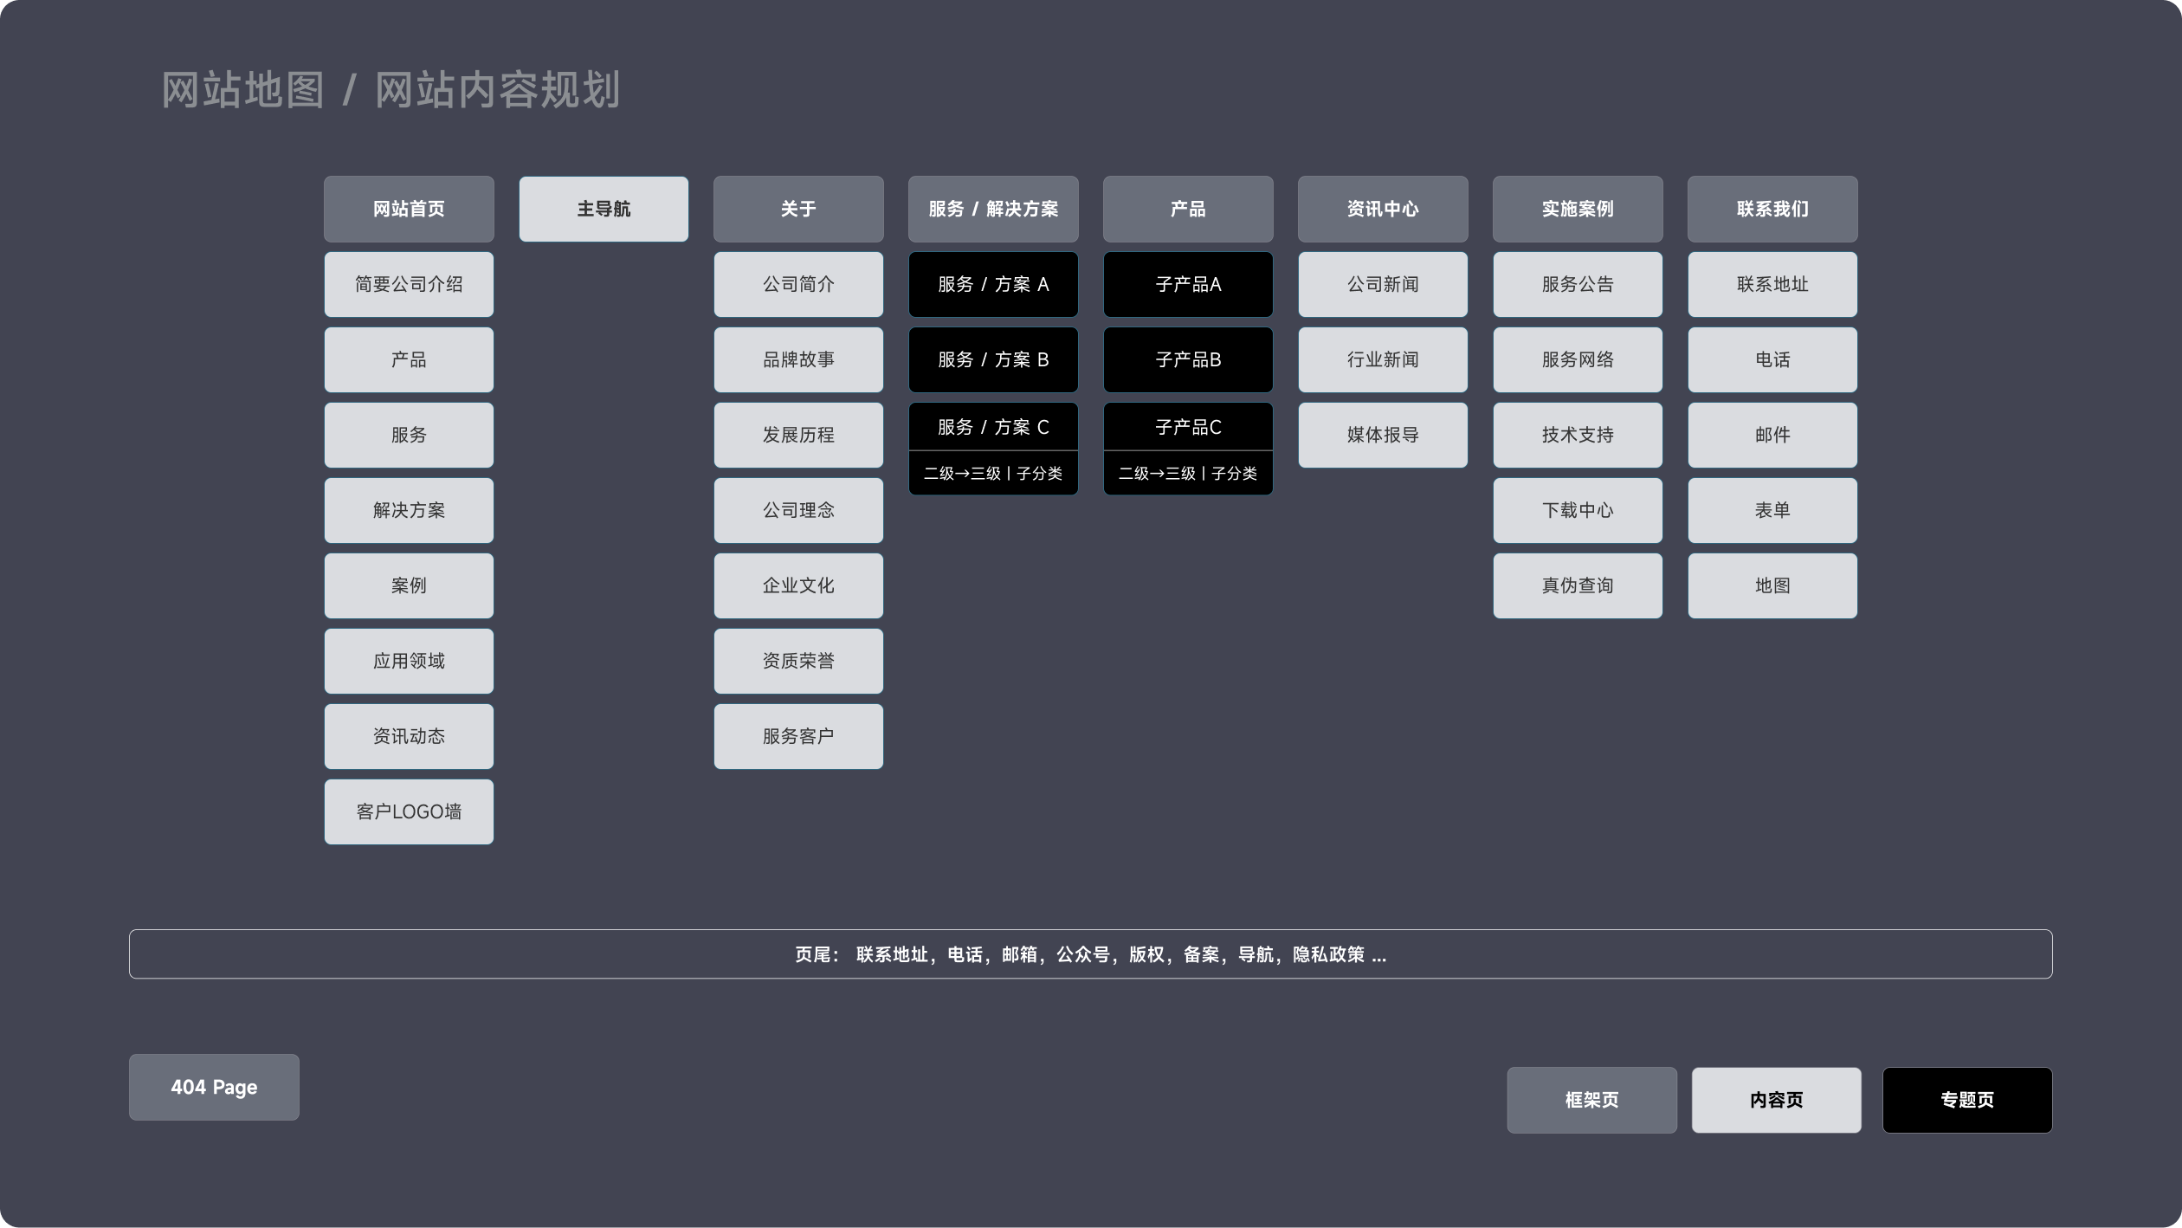Select the 地图 box under 联系我们
The width and height of the screenshot is (2182, 1228).
[x=1772, y=585]
